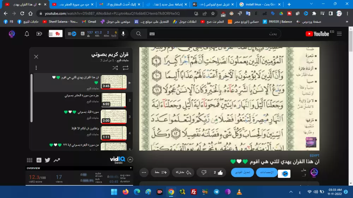Open the YouTube hamburger guide menu
Viewport: 353px width, 198px height.
[339, 34]
